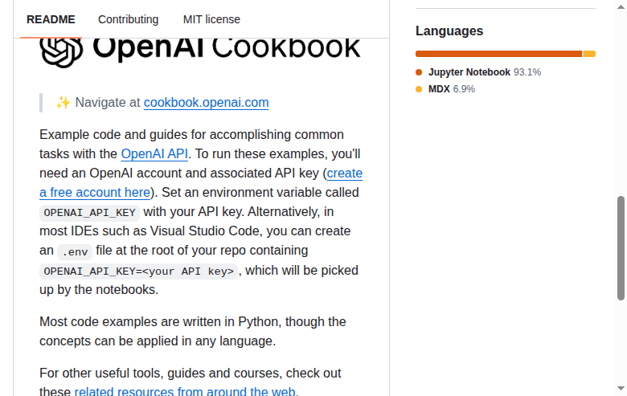Click the scrollbar down arrow
This screenshot has width=627, height=396.
click(x=621, y=389)
